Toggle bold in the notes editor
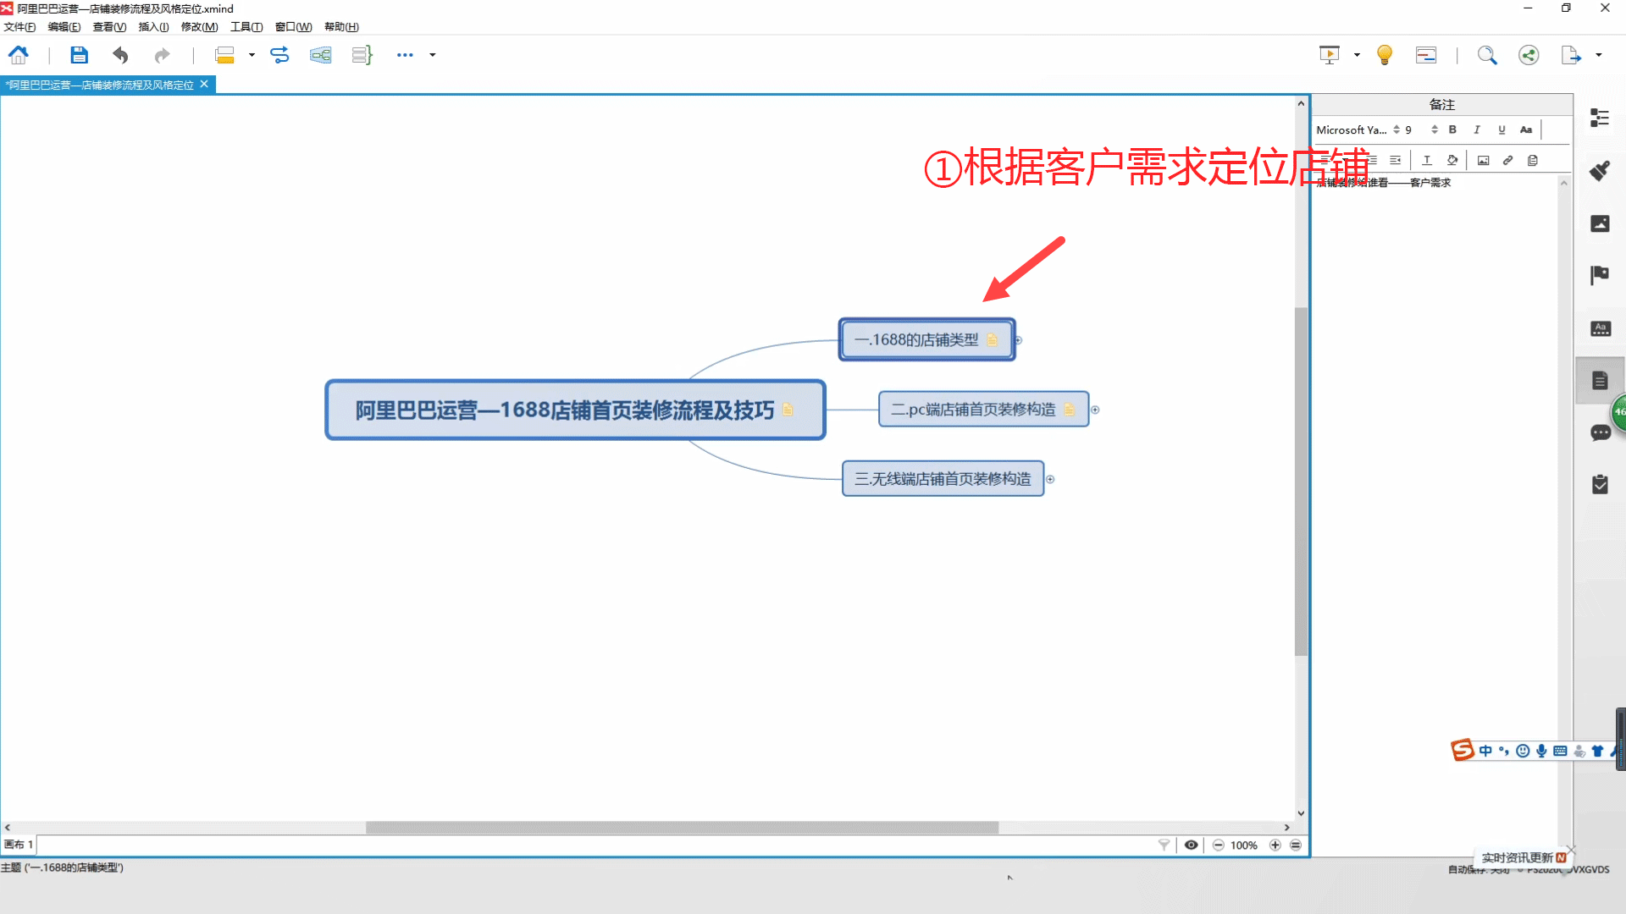 tap(1452, 129)
